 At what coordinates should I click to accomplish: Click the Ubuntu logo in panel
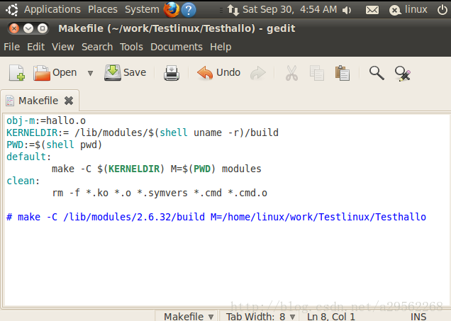(12, 10)
